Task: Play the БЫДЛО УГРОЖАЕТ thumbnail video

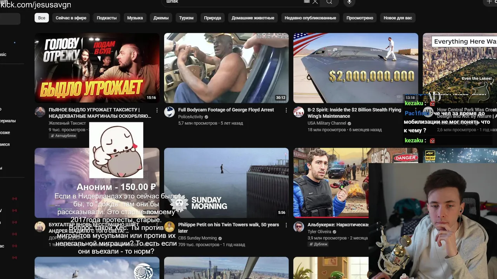Action: click(x=97, y=68)
